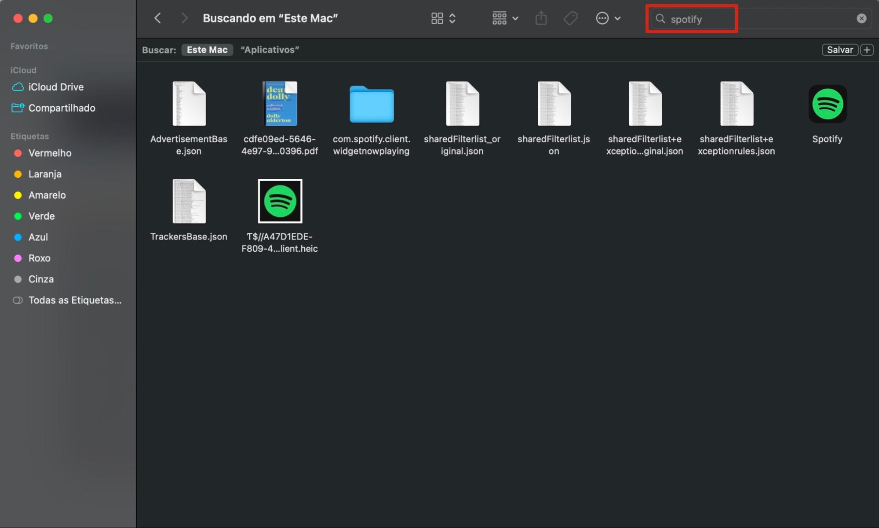Open iCloud Drive in the sidebar
This screenshot has height=528, width=879.
55,87
